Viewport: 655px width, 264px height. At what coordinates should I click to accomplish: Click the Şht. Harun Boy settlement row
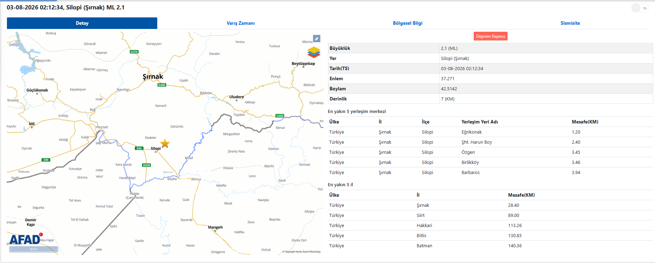(x=490, y=142)
